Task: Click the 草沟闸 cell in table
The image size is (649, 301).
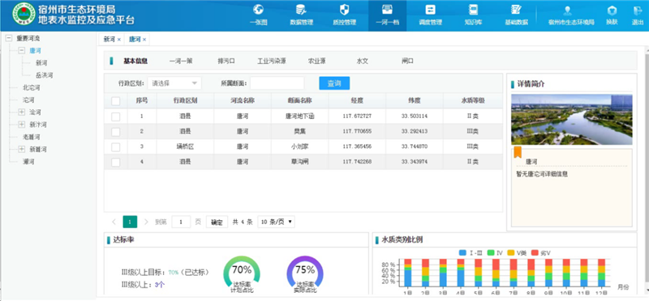Action: [x=299, y=162]
